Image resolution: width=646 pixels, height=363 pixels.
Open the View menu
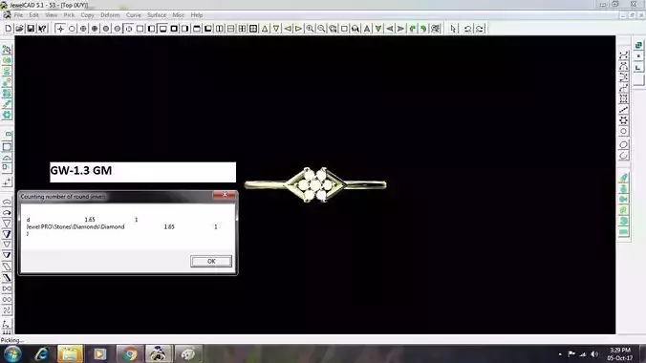(51, 15)
